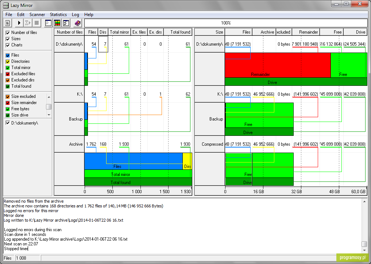Screen dimensions: 371x264
Task: Click the Remainder column header
Action: click(306, 32)
